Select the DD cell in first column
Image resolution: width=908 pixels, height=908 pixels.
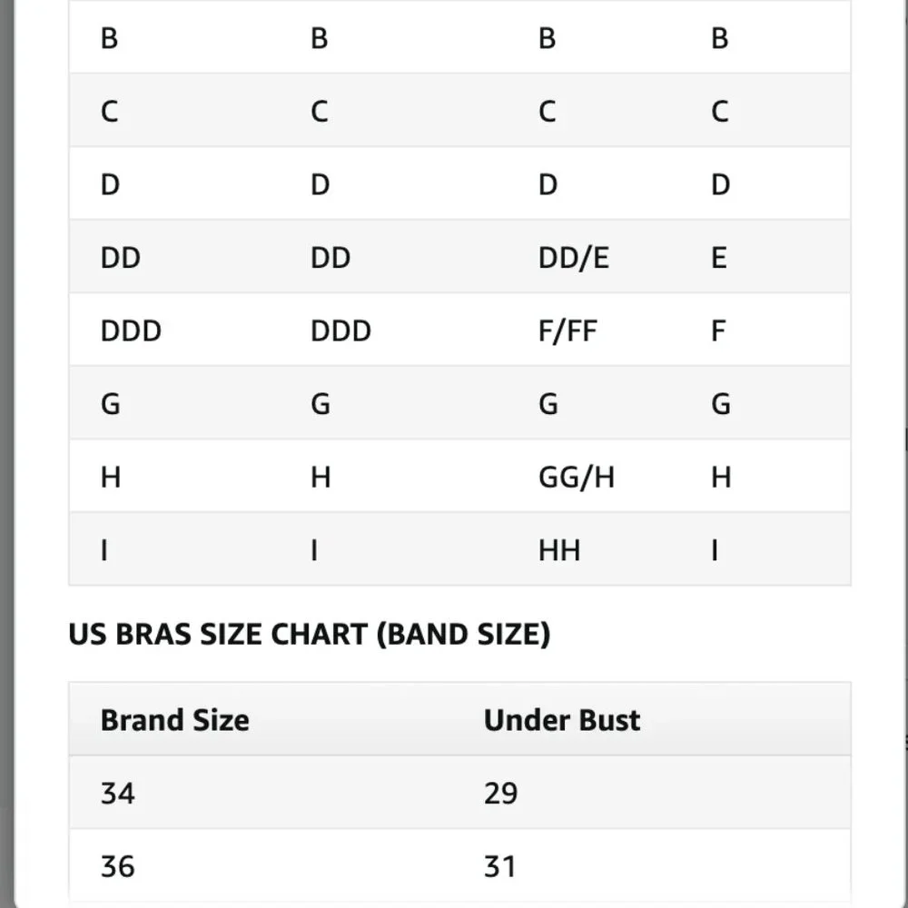tap(121, 258)
